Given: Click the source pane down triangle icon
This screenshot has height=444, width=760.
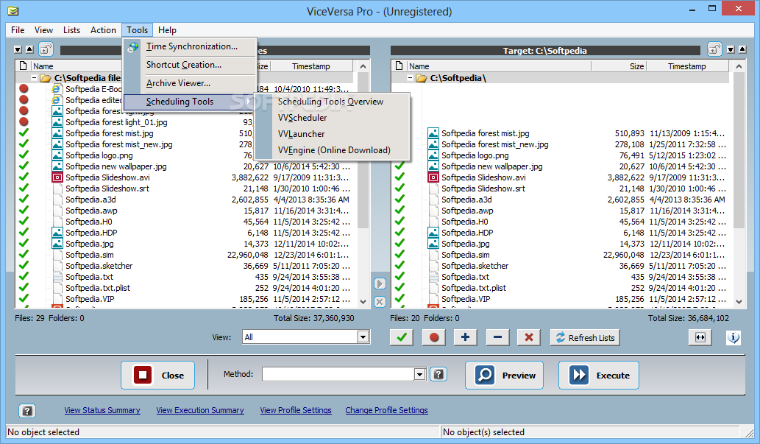Looking at the screenshot, I should point(18,49).
